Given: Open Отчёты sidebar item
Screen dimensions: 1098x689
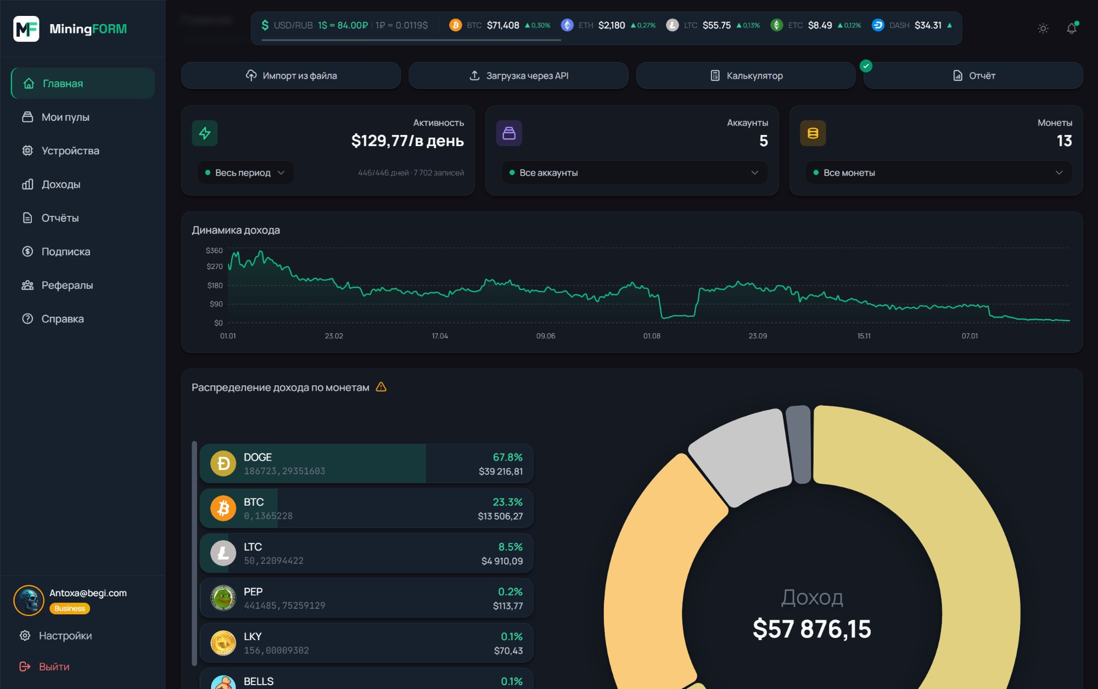Looking at the screenshot, I should tap(83, 218).
